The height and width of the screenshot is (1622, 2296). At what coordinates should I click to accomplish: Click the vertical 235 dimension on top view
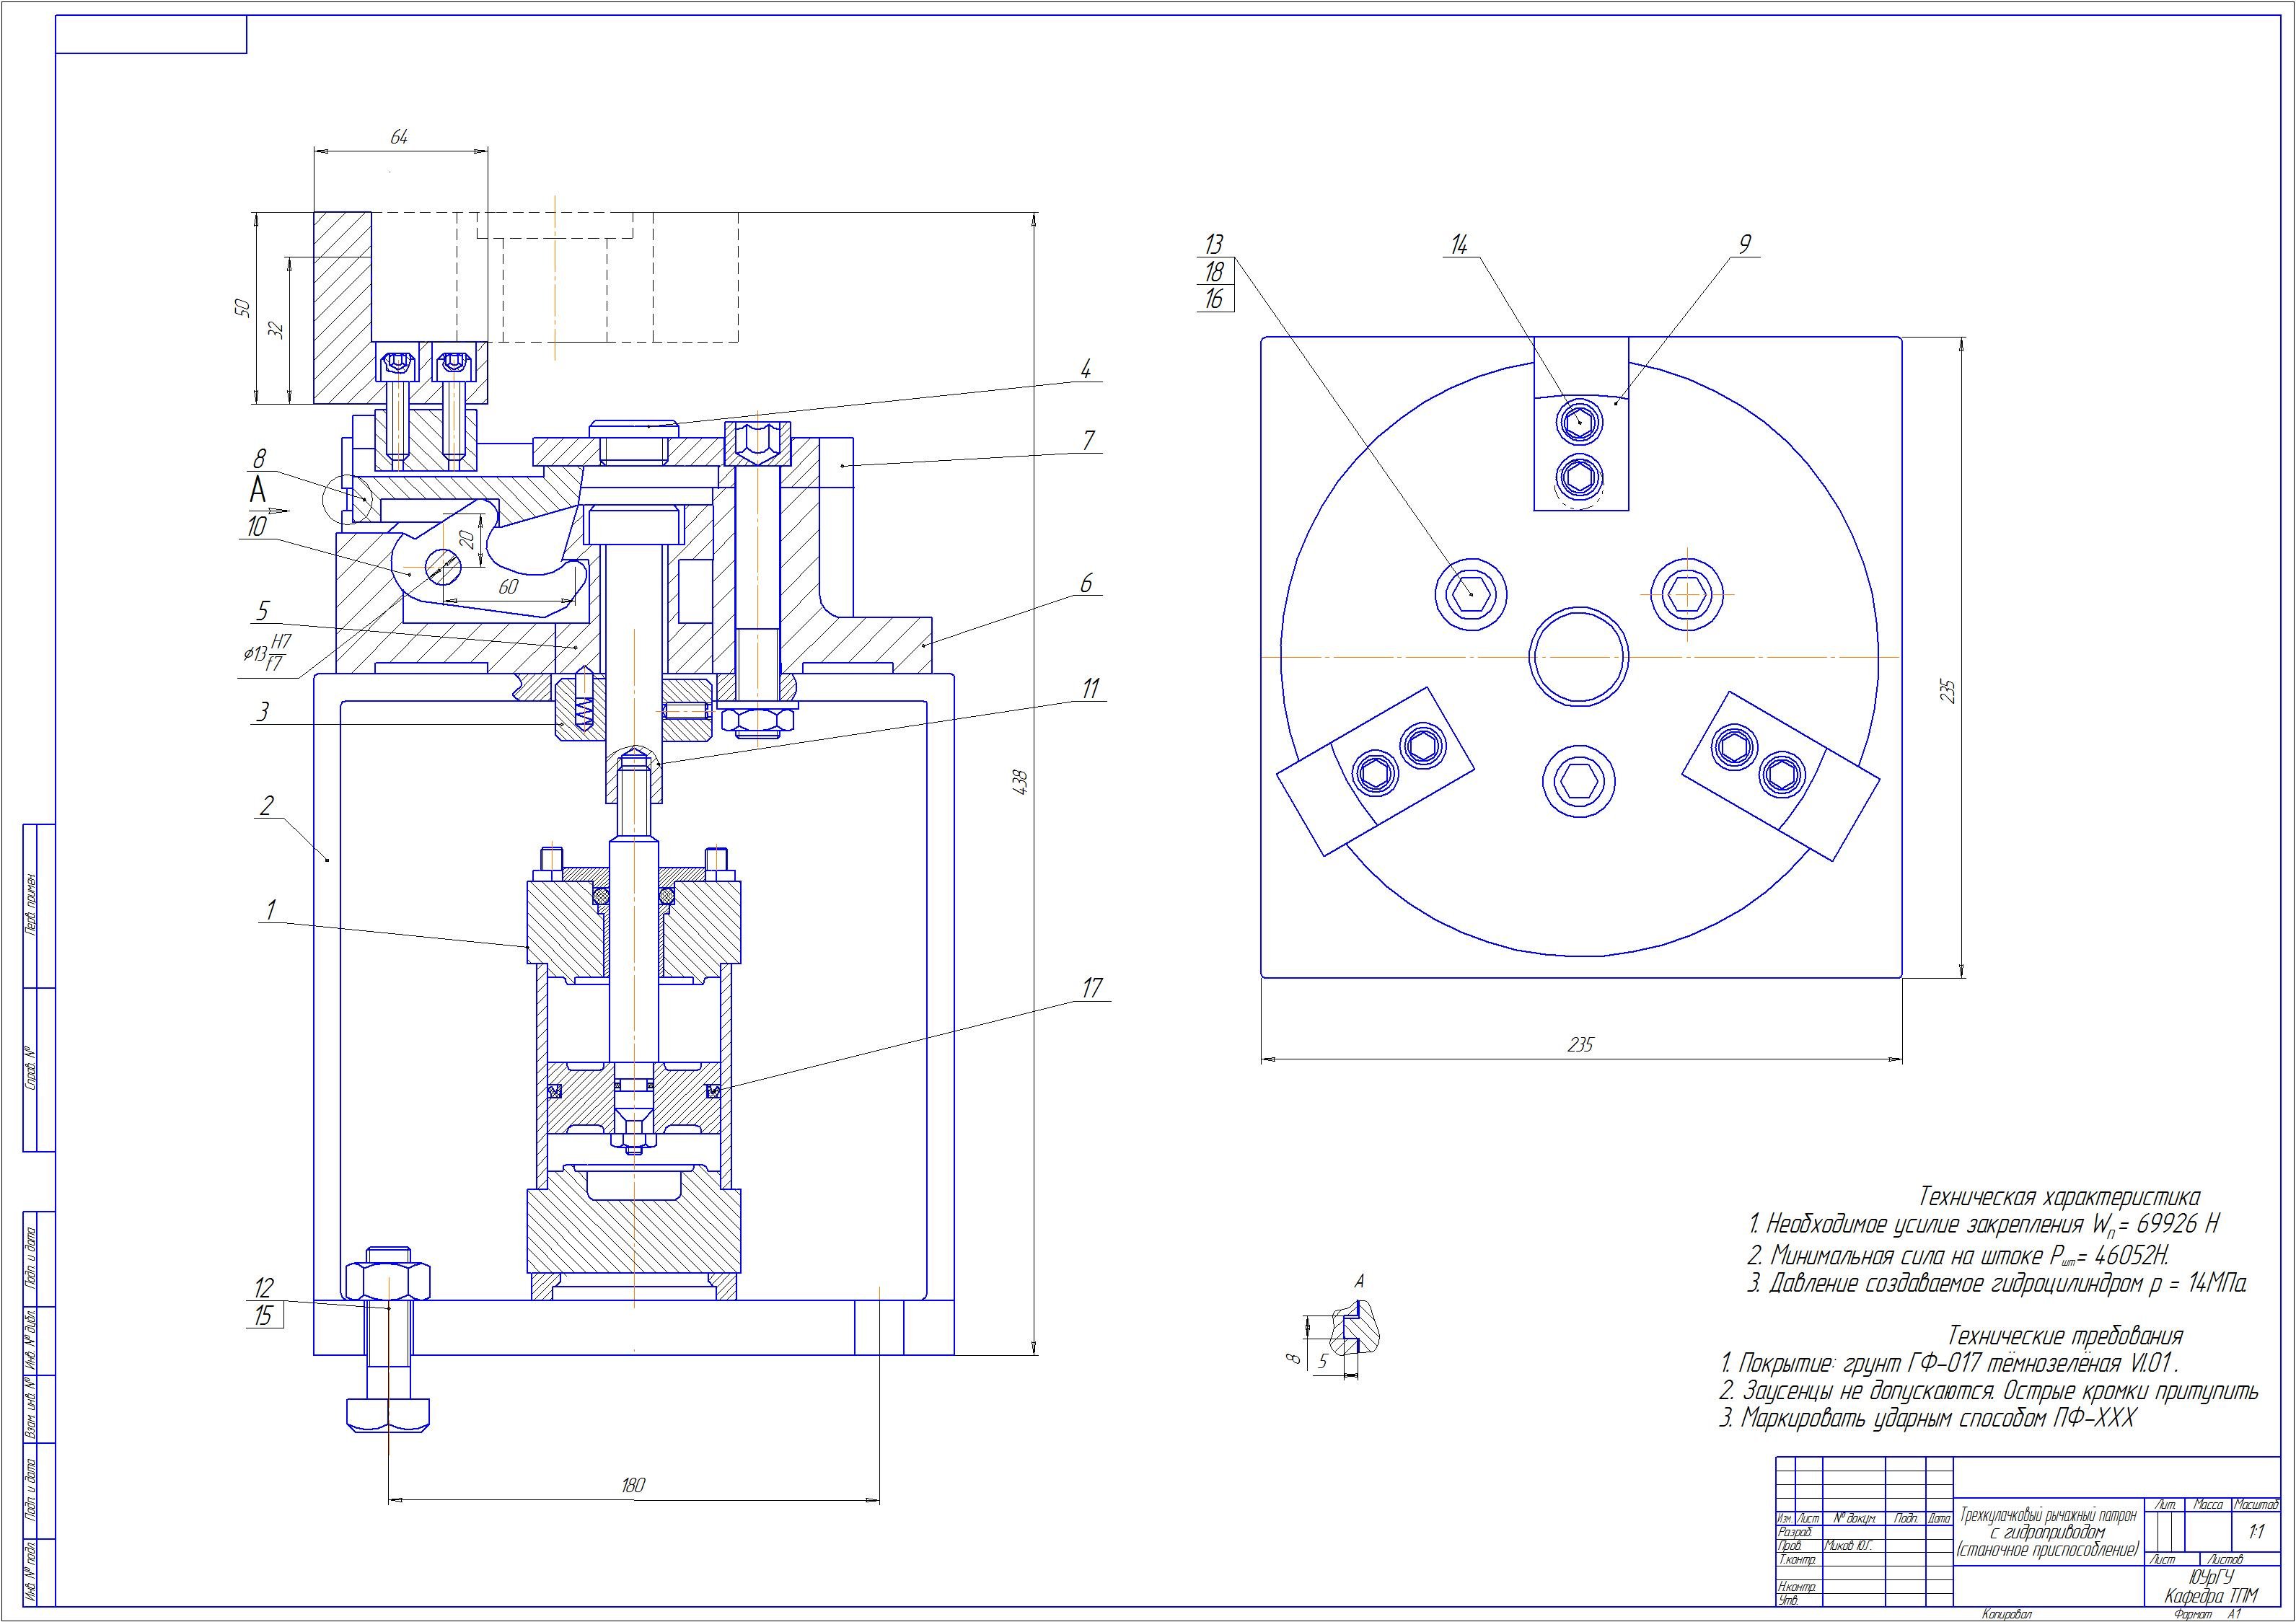[1948, 692]
